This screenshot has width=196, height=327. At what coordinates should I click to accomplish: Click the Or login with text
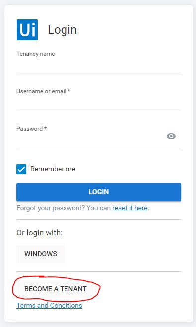pos(40,233)
